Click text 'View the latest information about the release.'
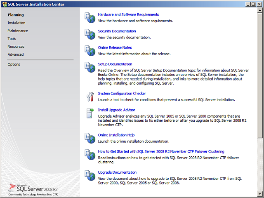264x198 pixels. [x=134, y=54]
